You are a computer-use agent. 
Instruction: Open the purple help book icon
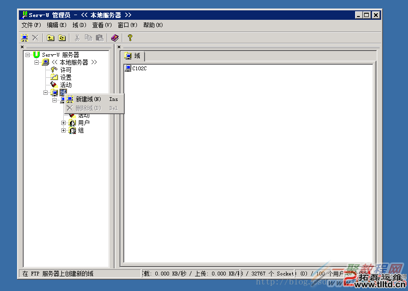[115, 38]
